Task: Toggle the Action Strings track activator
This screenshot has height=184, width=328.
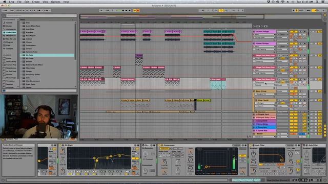Action: tap(293, 32)
